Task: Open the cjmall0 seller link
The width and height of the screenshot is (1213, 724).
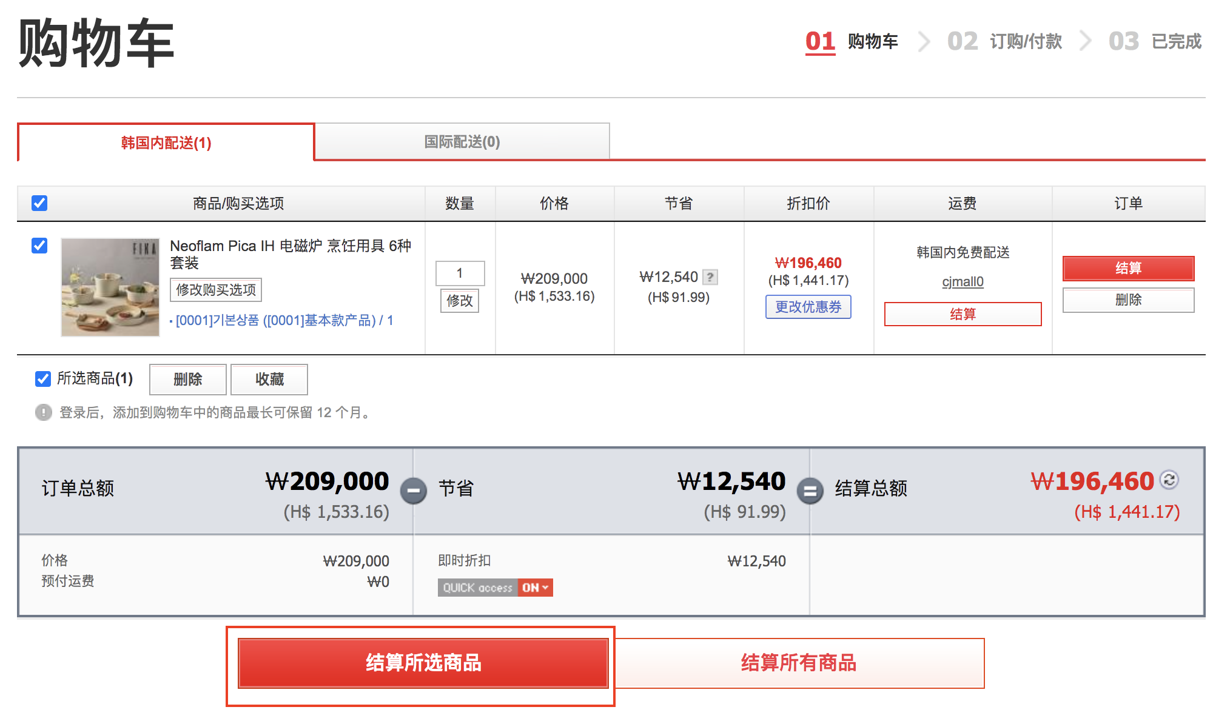Action: pyautogui.click(x=963, y=281)
